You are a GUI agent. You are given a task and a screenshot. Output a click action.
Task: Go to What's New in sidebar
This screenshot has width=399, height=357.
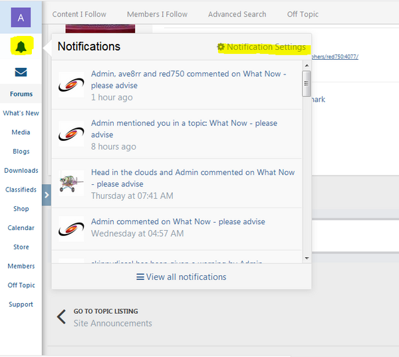(21, 113)
